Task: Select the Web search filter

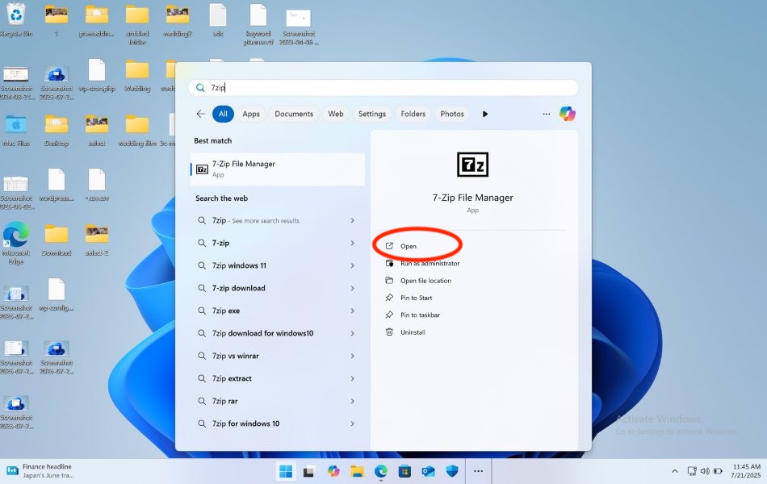Action: (x=335, y=114)
